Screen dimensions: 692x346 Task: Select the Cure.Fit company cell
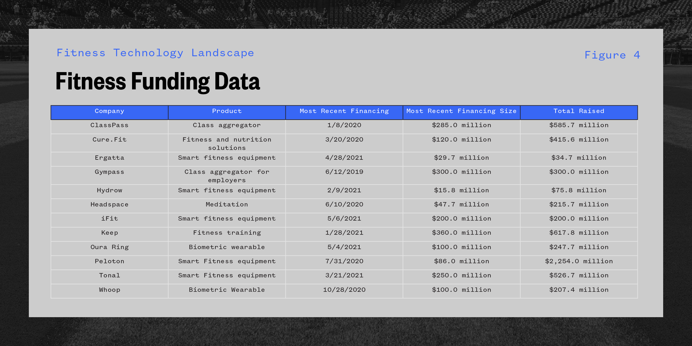pyautogui.click(x=109, y=140)
